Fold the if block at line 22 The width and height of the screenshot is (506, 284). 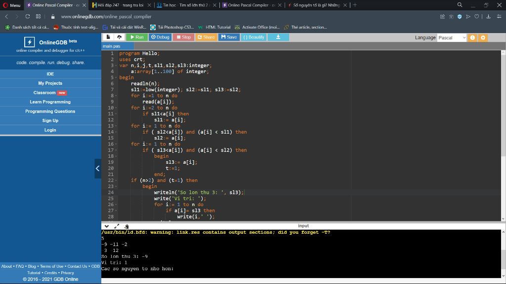pyautogui.click(x=116, y=180)
